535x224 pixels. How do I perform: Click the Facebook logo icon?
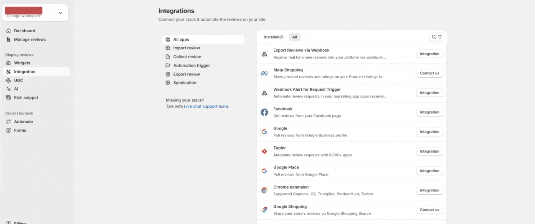[x=264, y=112]
